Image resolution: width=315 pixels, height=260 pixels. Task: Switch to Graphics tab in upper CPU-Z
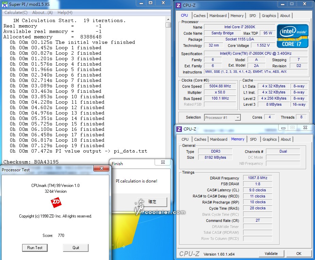[269, 16]
